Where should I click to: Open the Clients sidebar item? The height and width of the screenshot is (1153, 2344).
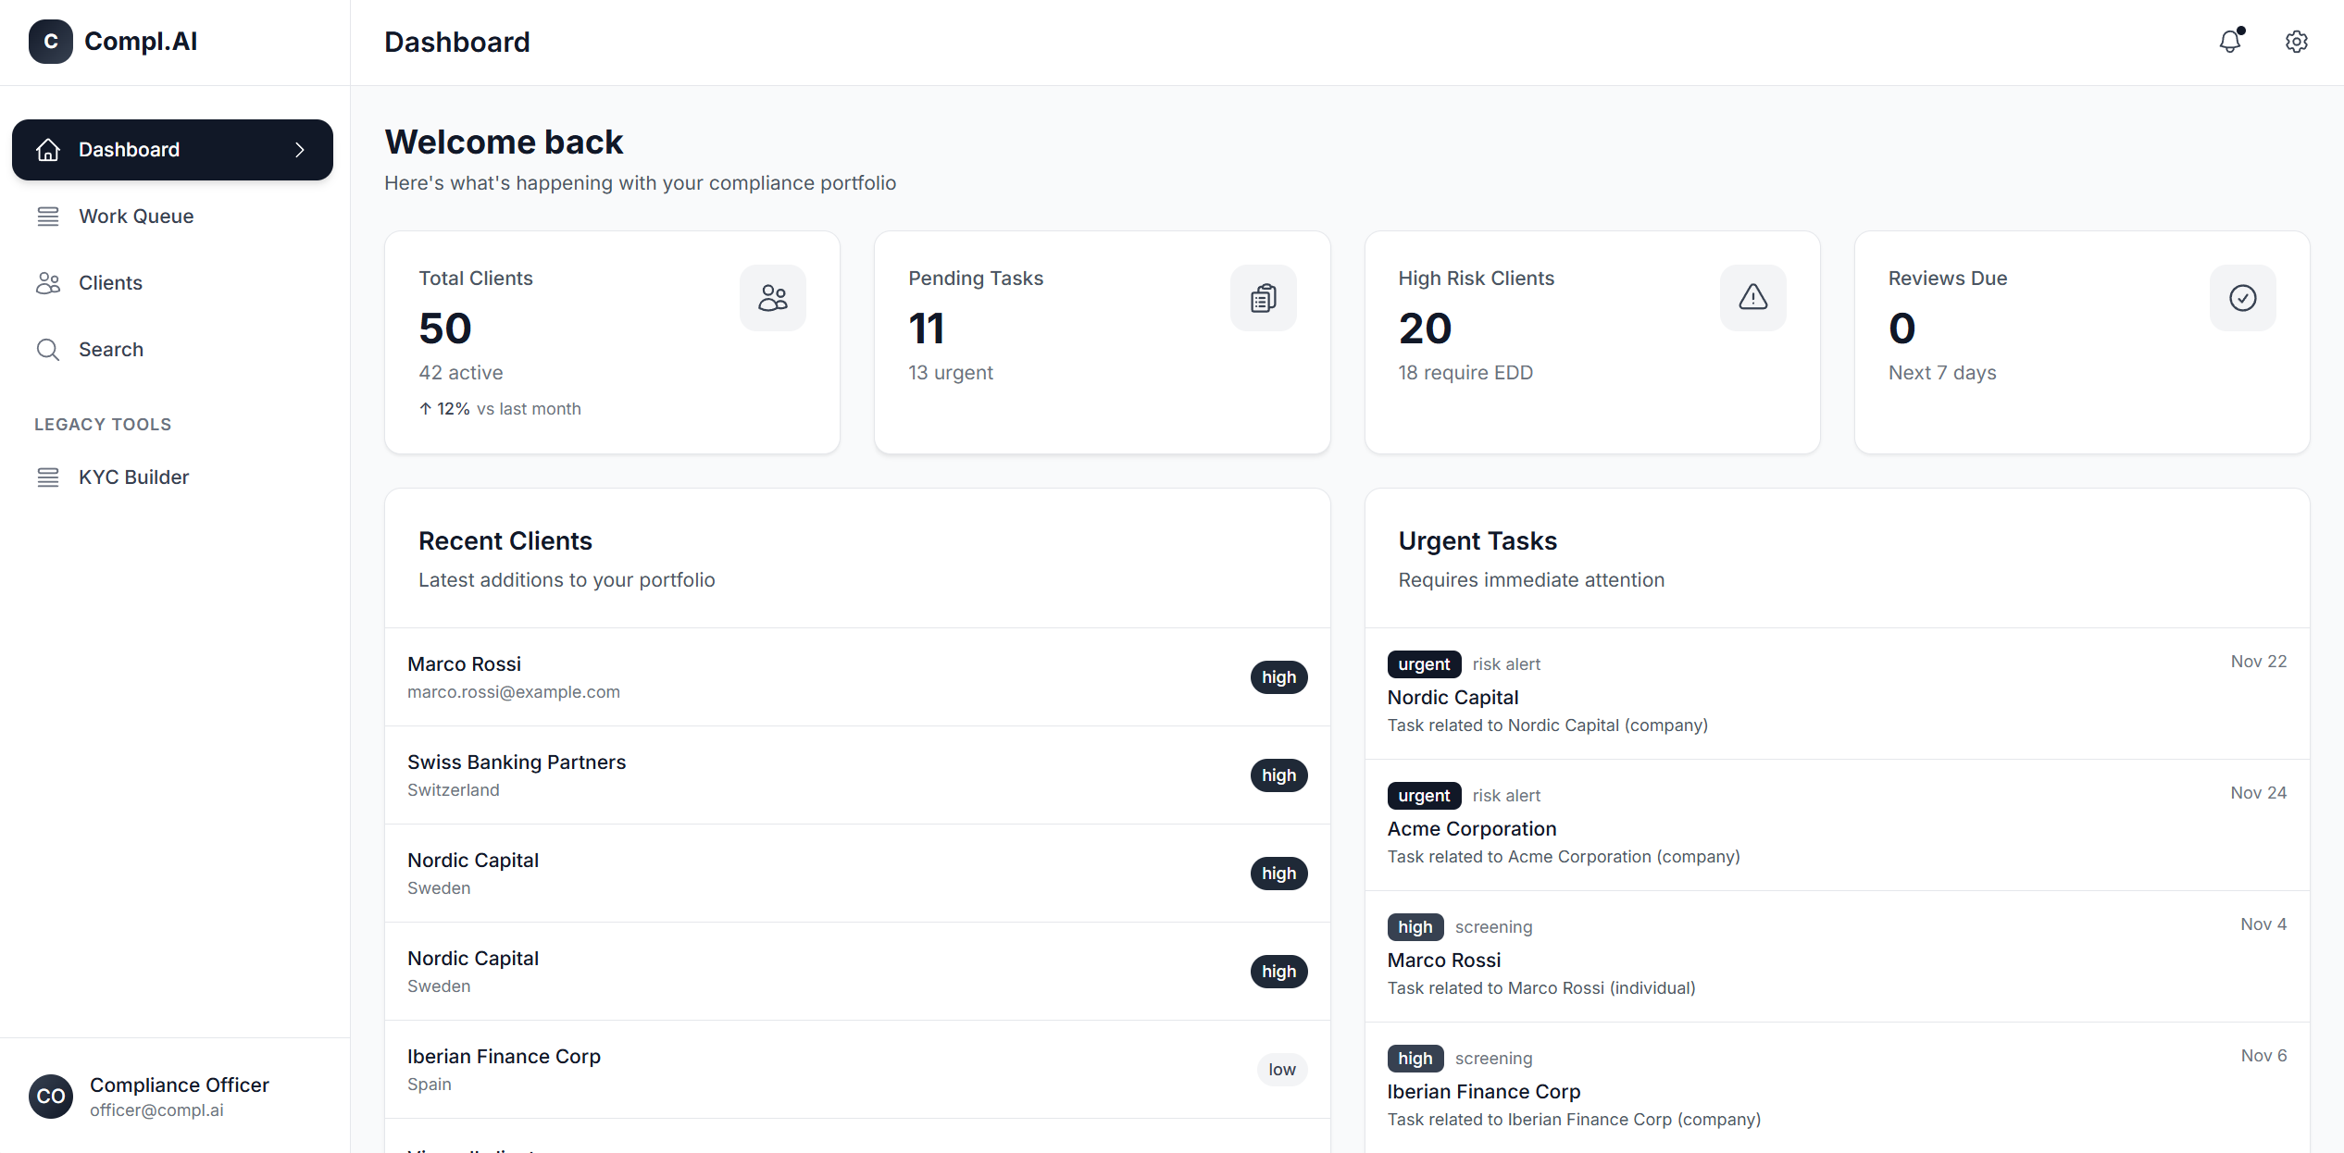click(110, 283)
